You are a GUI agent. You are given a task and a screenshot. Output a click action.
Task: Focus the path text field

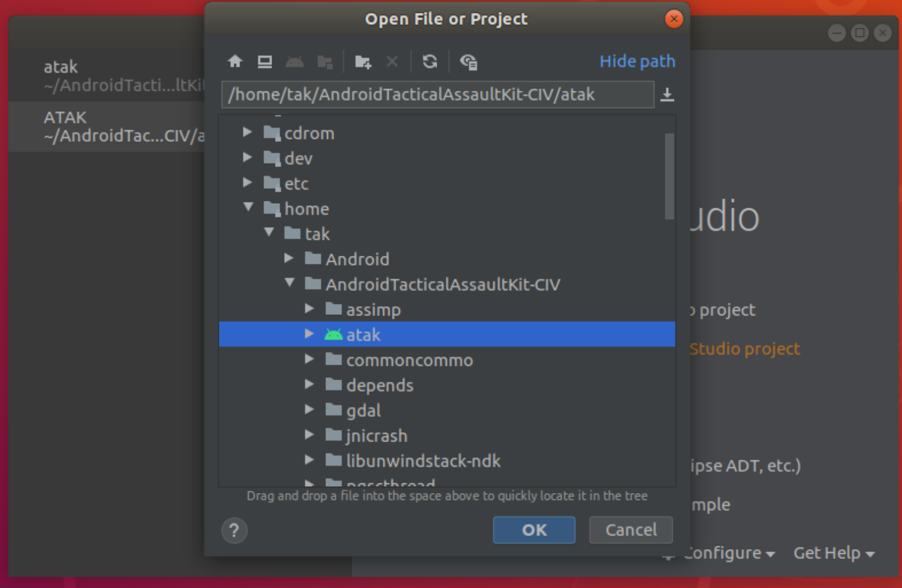click(438, 94)
